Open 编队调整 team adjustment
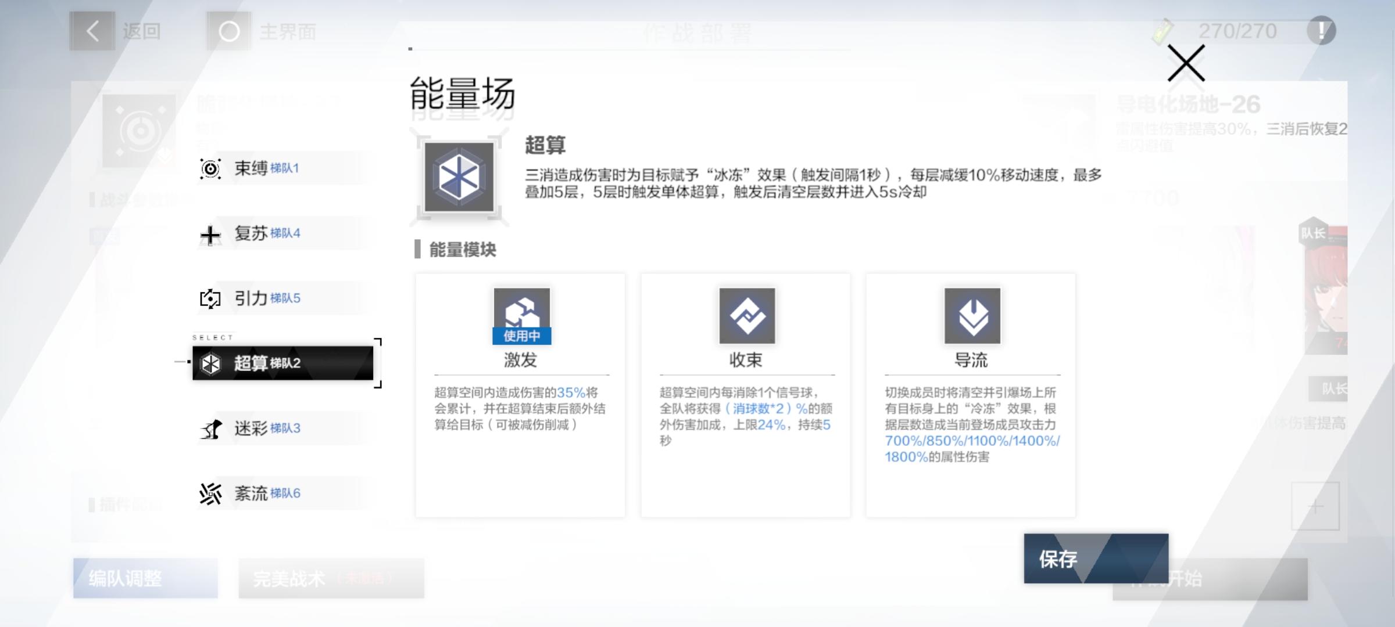Screen dimensions: 1395x627 click(145, 578)
